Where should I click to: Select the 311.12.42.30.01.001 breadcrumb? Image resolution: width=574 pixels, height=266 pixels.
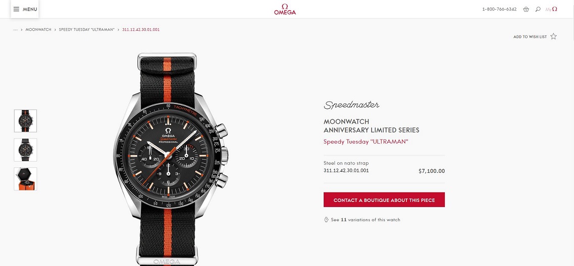click(141, 30)
